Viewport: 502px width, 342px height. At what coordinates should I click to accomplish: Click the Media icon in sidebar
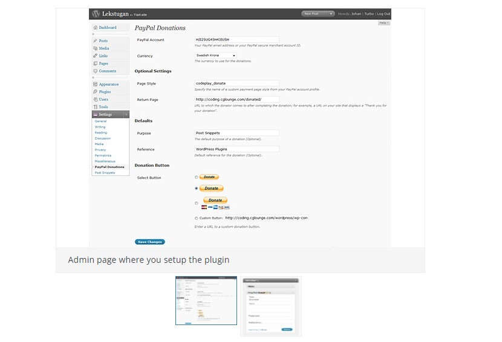[x=96, y=48]
